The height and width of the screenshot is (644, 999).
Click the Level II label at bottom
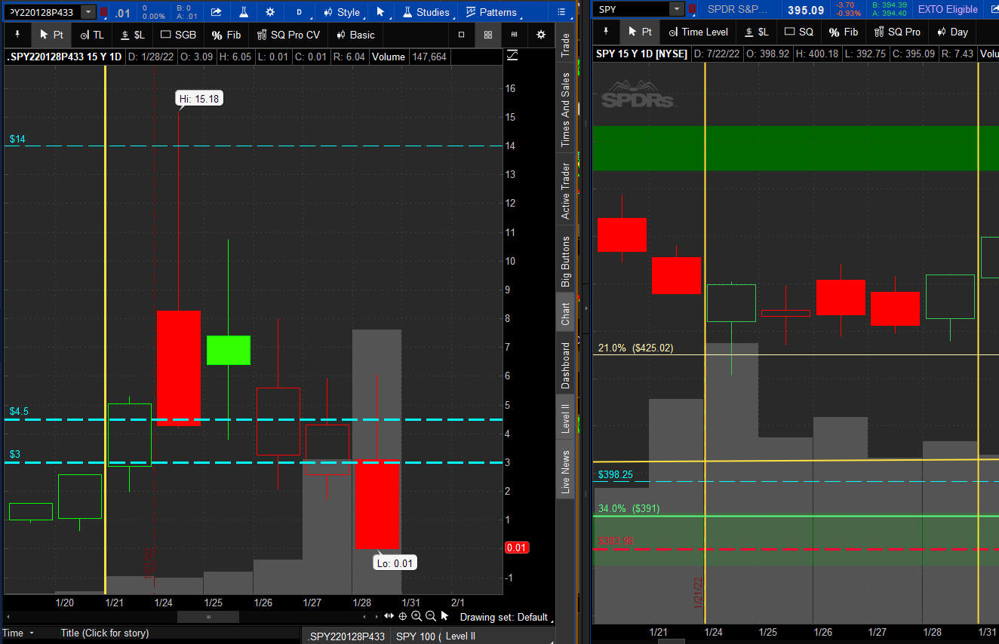[460, 636]
